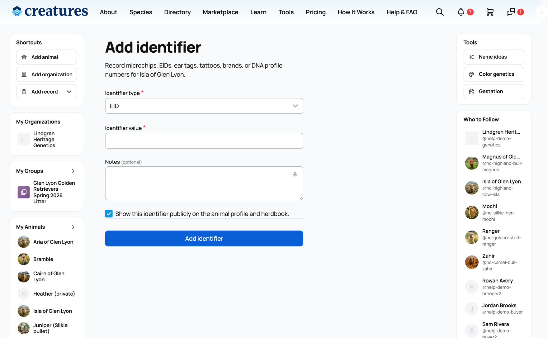548x338 pixels.
Task: Open the Tools nav item
Action: pos(286,12)
